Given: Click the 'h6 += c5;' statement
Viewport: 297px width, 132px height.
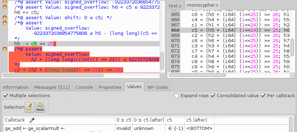Looking at the screenshot, I should [x=27, y=13].
